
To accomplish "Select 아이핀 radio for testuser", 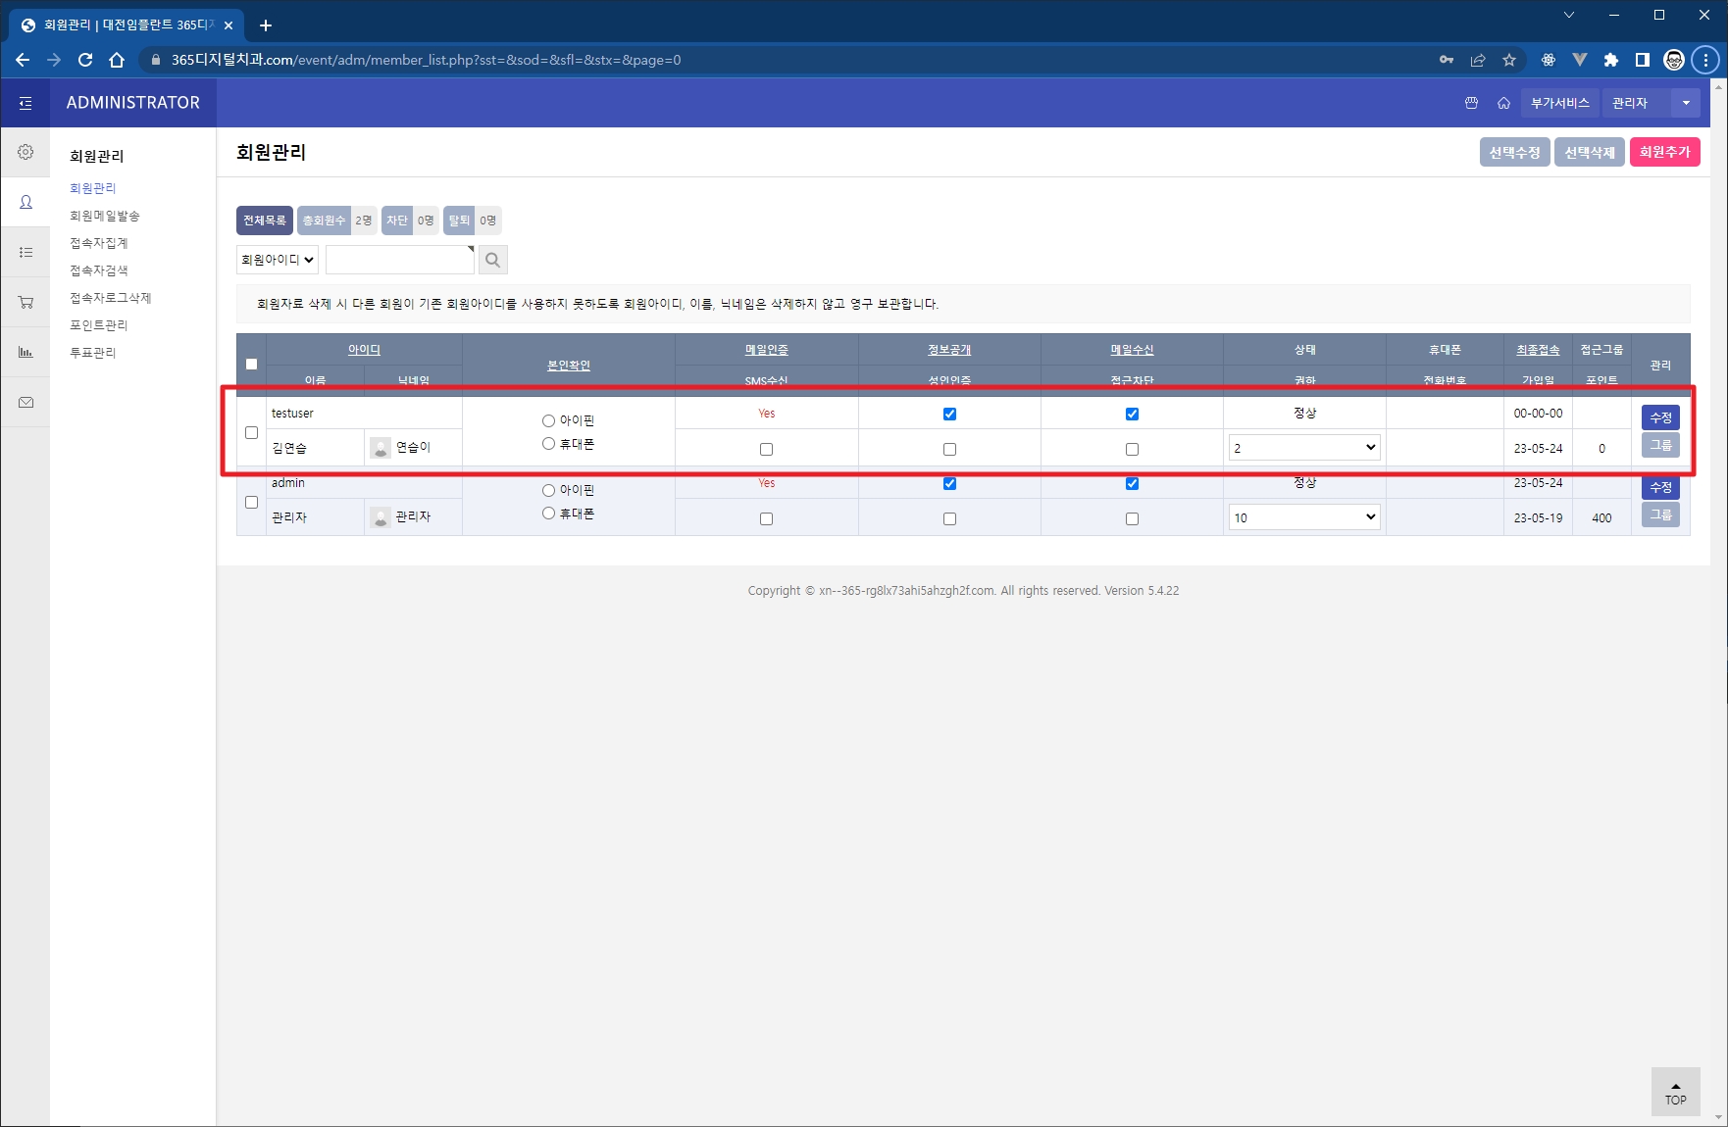I will click(548, 420).
